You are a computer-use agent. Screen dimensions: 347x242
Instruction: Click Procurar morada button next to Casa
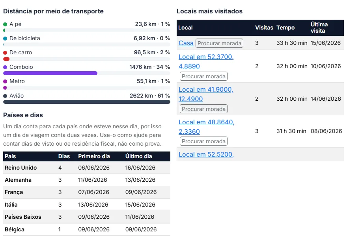[219, 43]
